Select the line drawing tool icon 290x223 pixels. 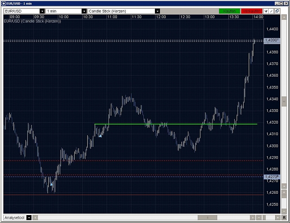(x=271, y=11)
